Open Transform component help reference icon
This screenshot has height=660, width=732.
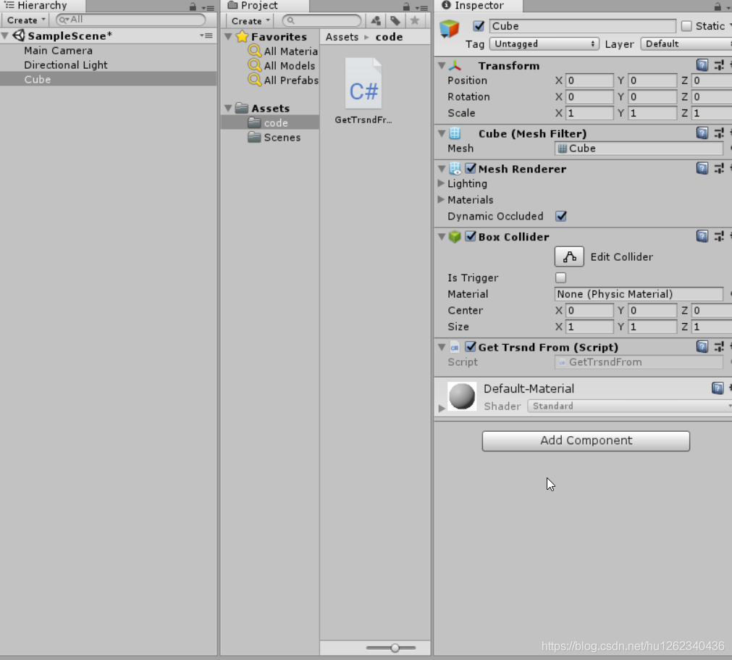click(702, 65)
